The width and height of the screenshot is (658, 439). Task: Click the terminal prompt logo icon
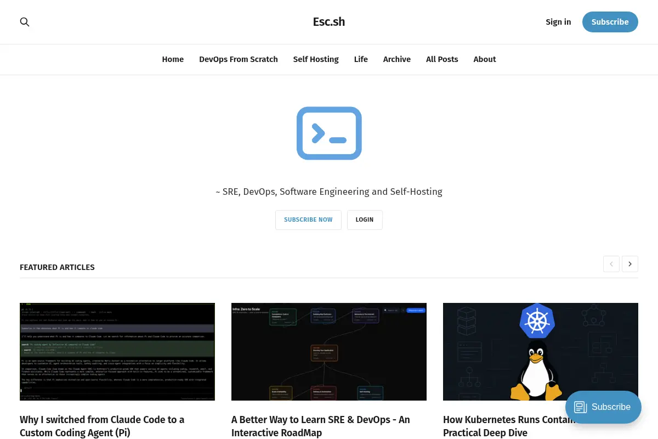[x=329, y=133]
